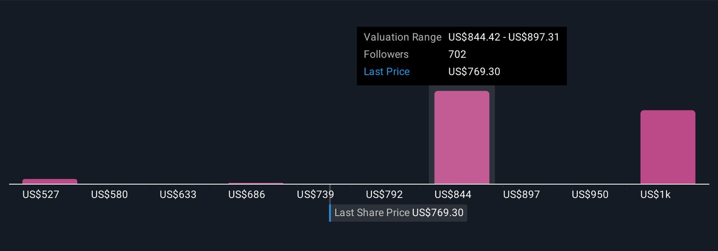Click the US$580 axis label

point(109,195)
